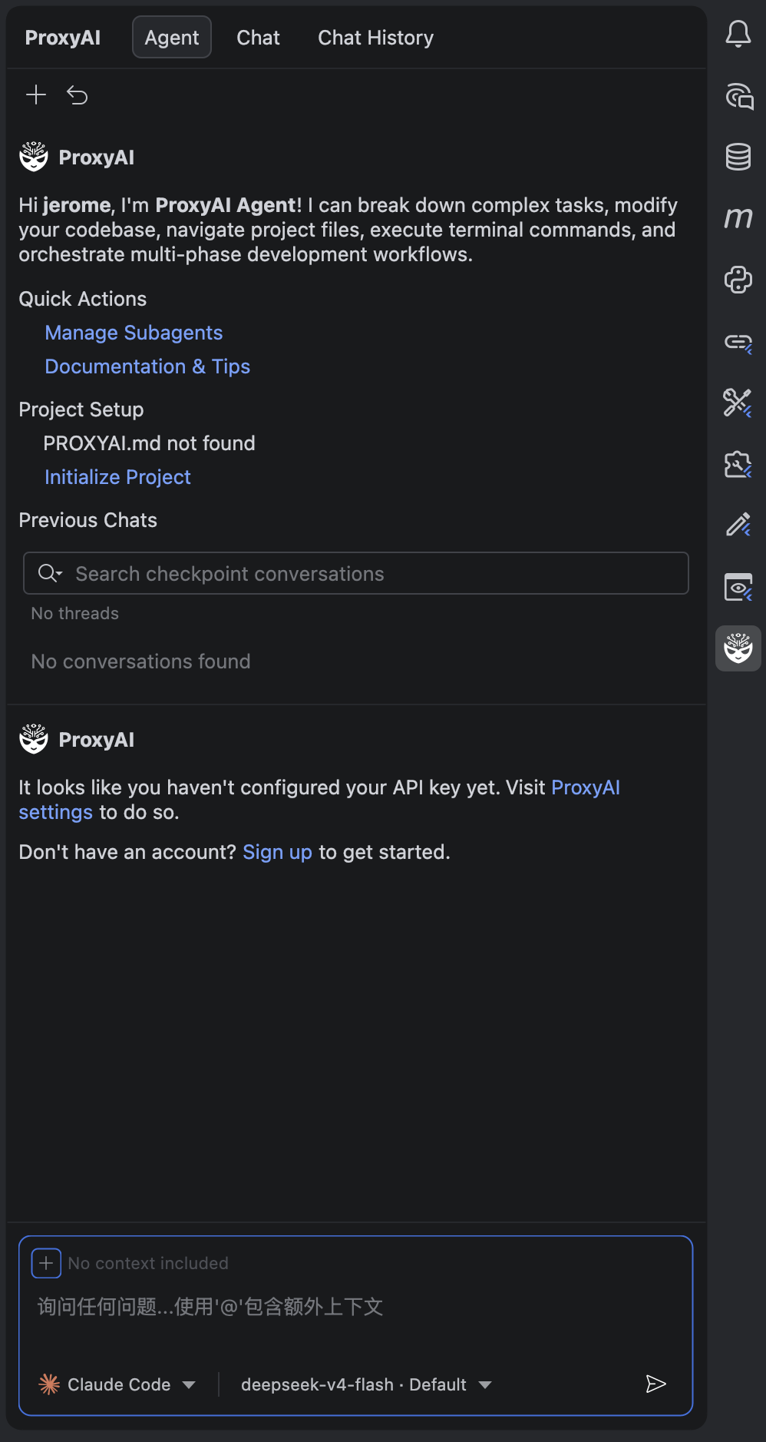Click the Sign up link
The width and height of the screenshot is (766, 1442).
point(277,852)
